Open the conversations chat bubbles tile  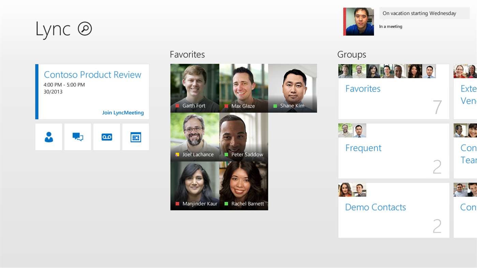pyautogui.click(x=78, y=137)
